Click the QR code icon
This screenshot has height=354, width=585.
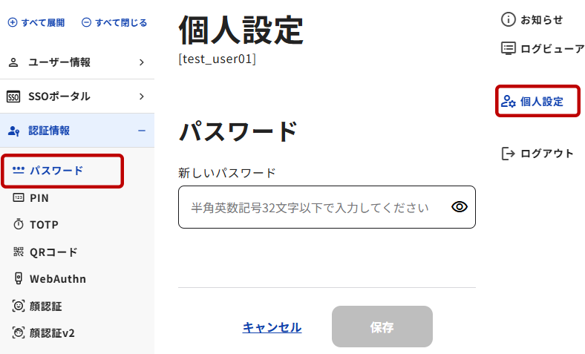[19, 252]
